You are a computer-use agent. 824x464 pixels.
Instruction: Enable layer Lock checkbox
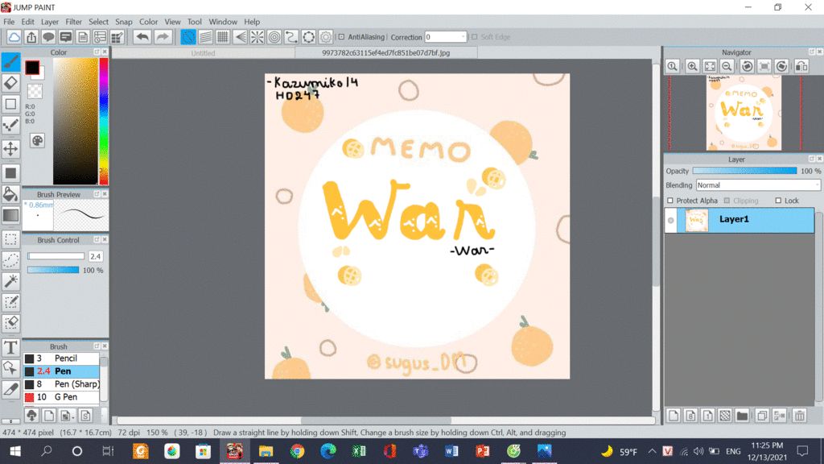[x=778, y=201]
